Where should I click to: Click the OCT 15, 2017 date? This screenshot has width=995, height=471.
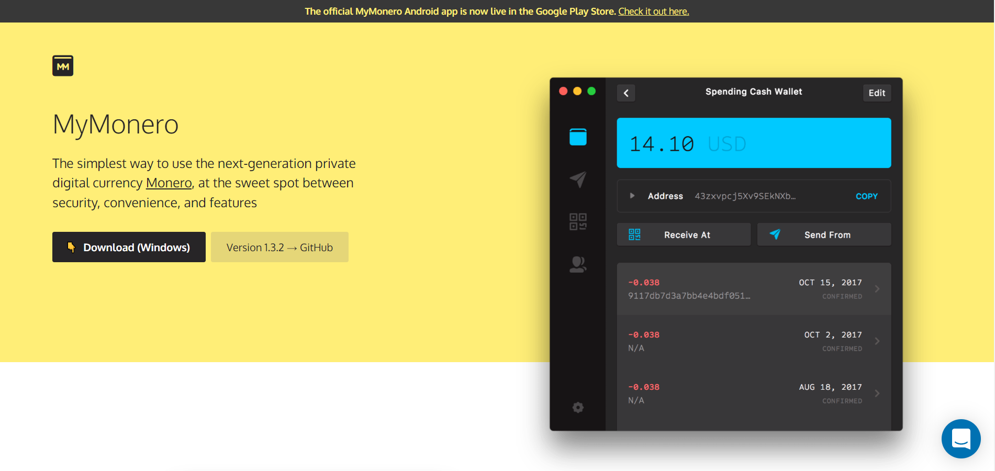(x=830, y=282)
